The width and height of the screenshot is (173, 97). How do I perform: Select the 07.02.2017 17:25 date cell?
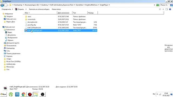click(63, 25)
